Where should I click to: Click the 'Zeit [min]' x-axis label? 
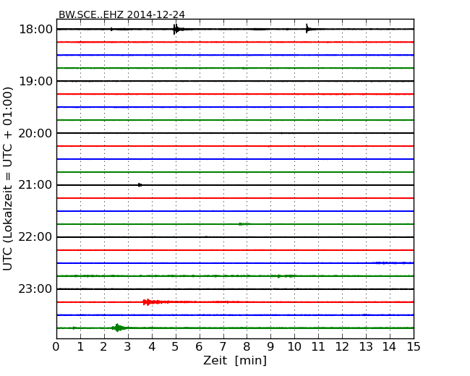235,361
